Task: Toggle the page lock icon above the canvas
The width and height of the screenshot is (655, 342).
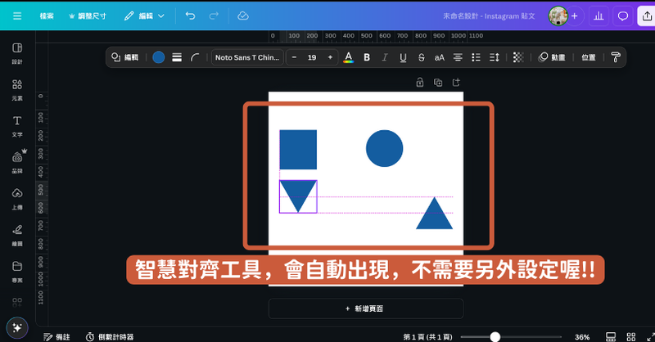Action: [x=419, y=83]
